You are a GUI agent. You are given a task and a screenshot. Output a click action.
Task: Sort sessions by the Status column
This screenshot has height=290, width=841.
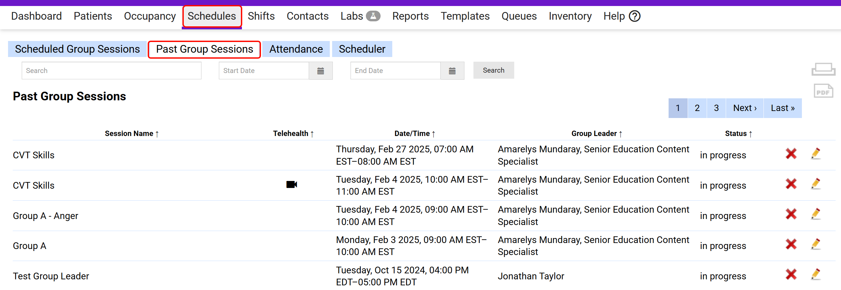coord(738,134)
